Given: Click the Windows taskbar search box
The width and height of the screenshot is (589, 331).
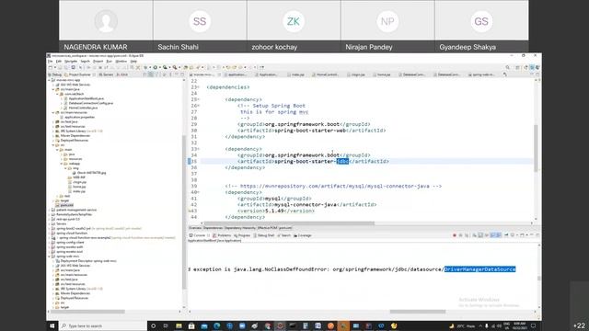Looking at the screenshot, I should tap(103, 325).
